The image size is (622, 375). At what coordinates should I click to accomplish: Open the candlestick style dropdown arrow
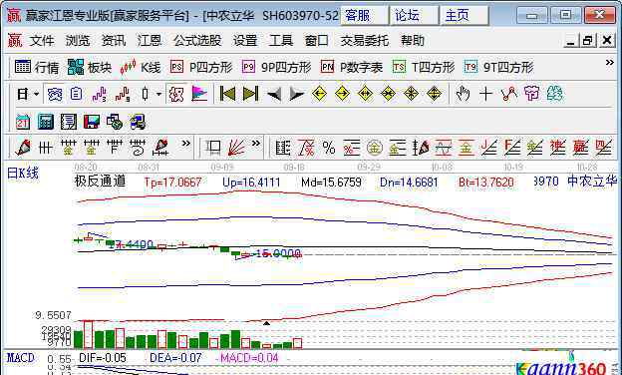(158, 94)
